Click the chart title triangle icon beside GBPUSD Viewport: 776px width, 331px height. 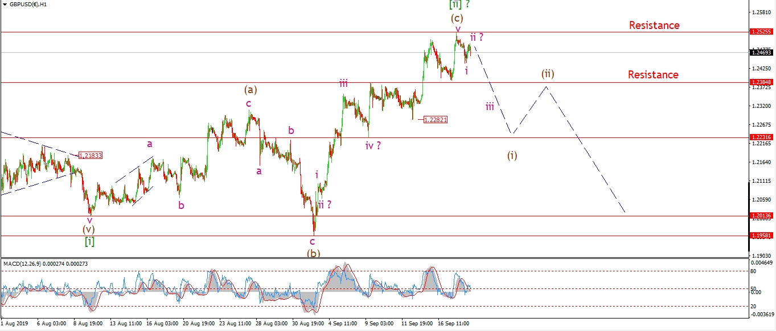point(3,4)
